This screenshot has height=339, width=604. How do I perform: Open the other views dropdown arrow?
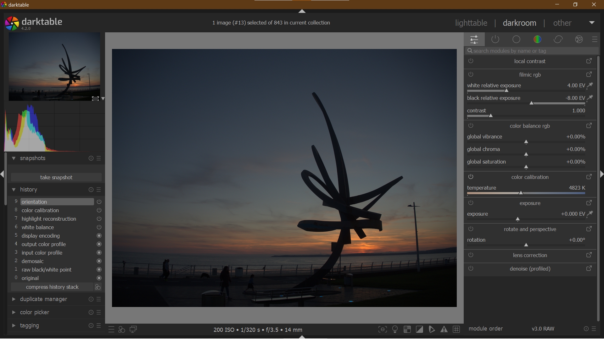tap(592, 23)
